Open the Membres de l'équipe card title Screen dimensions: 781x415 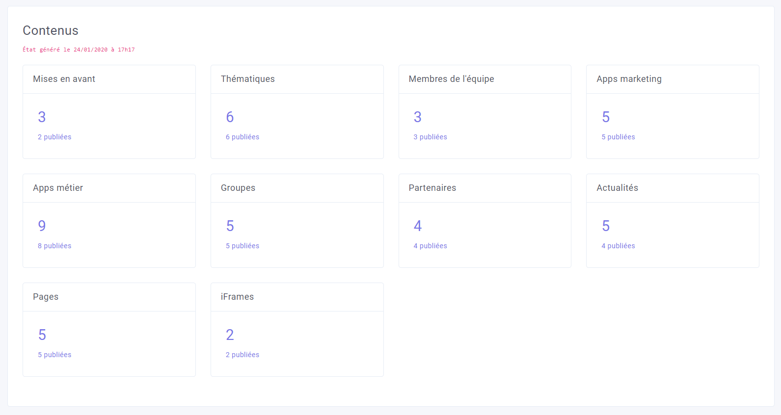(x=452, y=79)
